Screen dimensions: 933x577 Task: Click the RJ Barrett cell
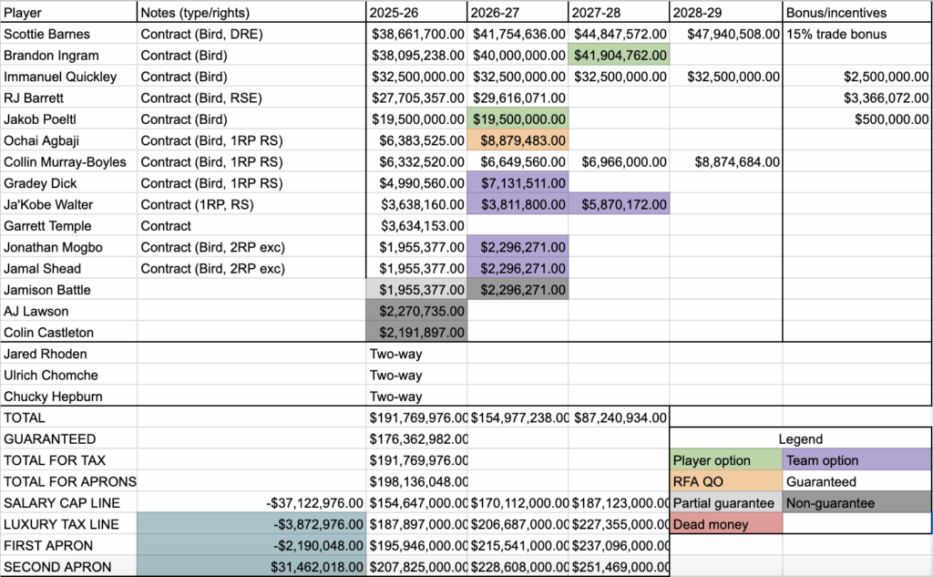coord(68,98)
